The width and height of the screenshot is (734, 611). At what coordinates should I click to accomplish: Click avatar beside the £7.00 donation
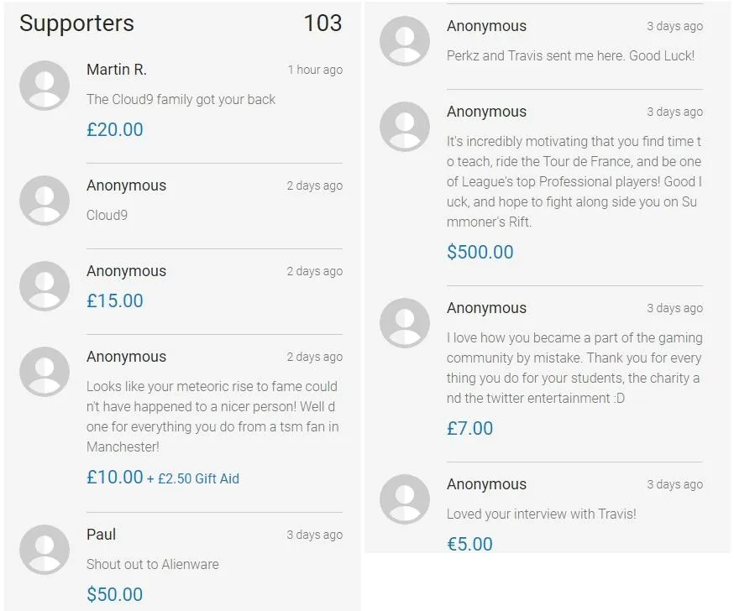405,323
